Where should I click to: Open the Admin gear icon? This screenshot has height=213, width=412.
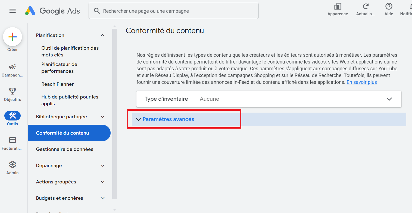pyautogui.click(x=13, y=164)
